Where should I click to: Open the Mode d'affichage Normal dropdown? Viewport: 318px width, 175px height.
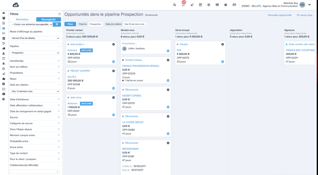(x=34, y=38)
